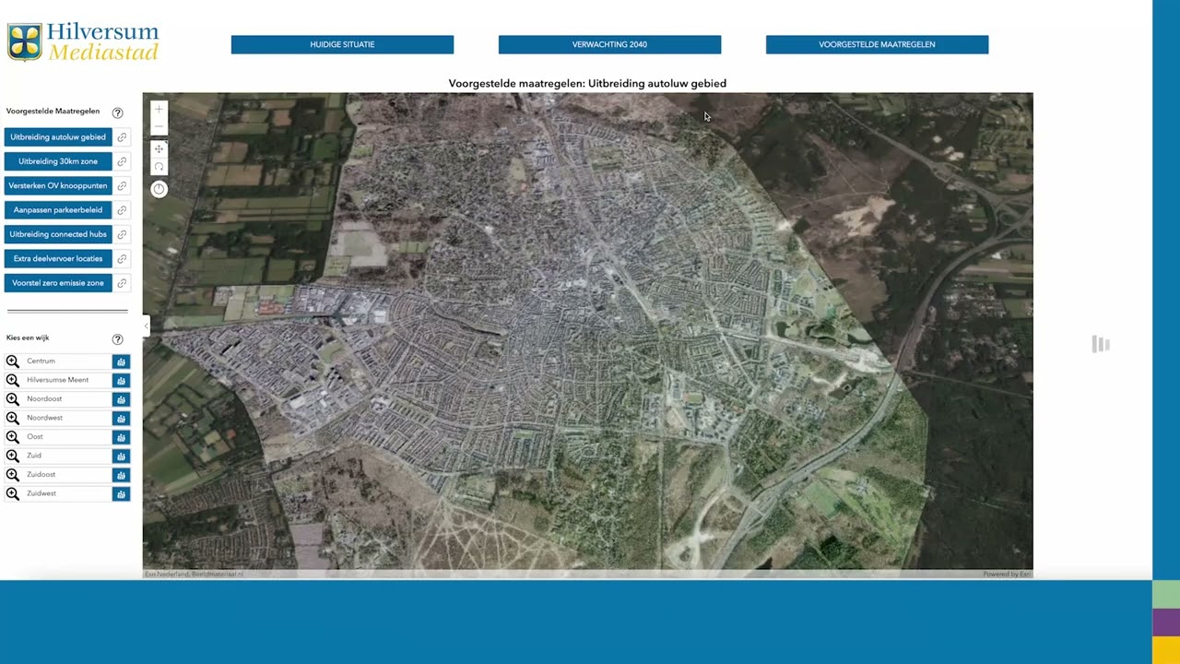Click link icon beside Uitbreiding connected hubs
Image resolution: width=1180 pixels, height=664 pixels.
122,234
